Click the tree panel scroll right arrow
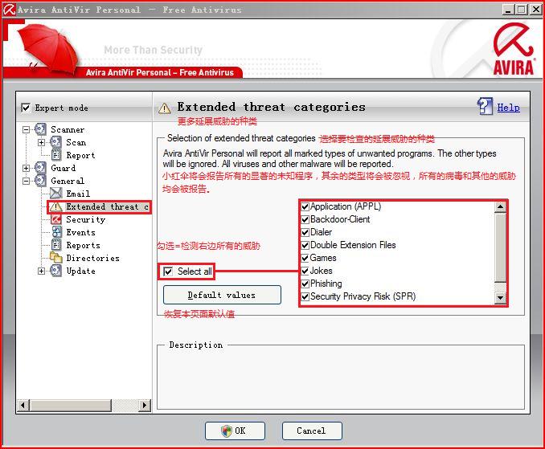The image size is (545, 449). pos(144,405)
